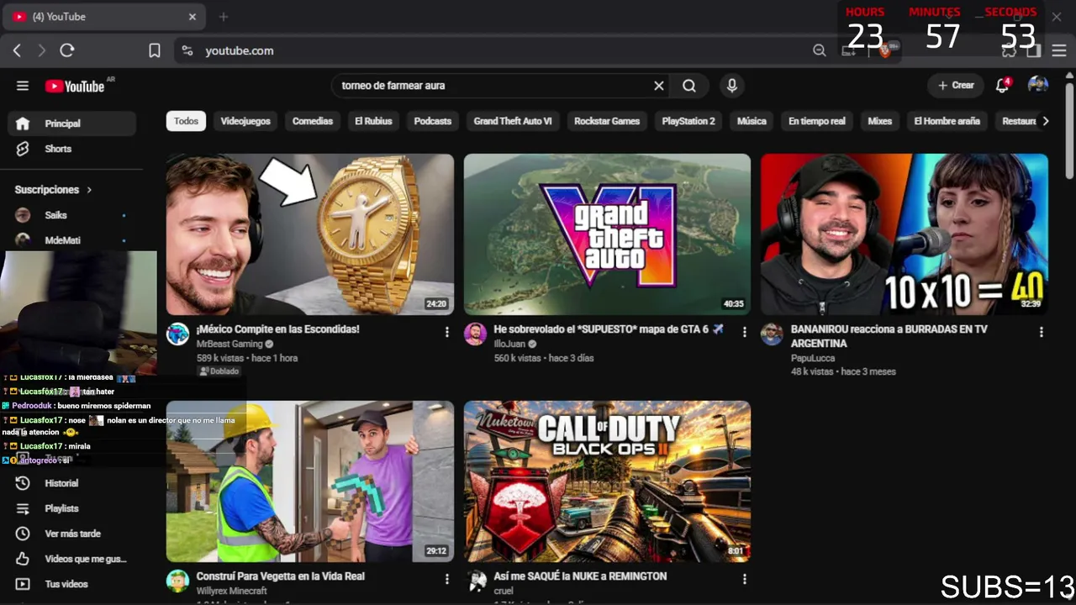Open more options for the Willyrex Minecraft video
Viewport: 1076px width, 605px height.
[x=447, y=579]
